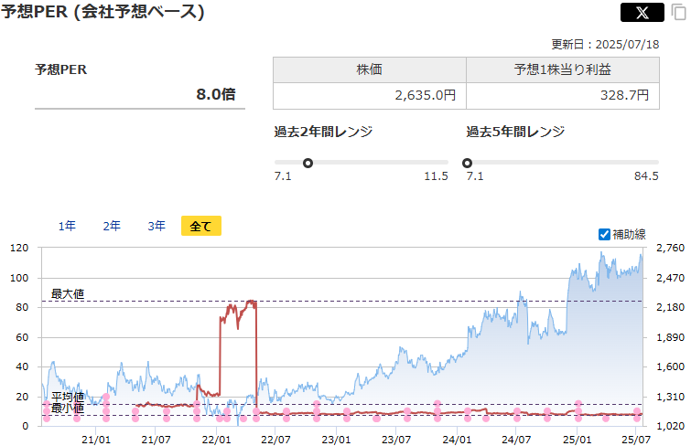Click the 最大値 guideline label on chart
691x446 pixels.
coord(68,293)
